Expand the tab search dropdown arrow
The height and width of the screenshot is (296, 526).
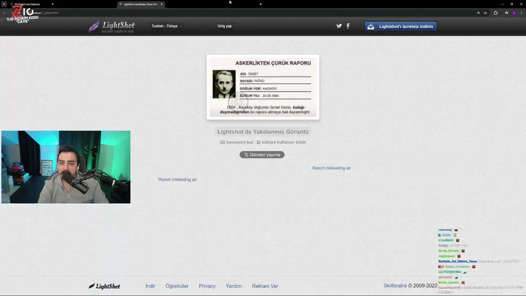tap(4, 4)
